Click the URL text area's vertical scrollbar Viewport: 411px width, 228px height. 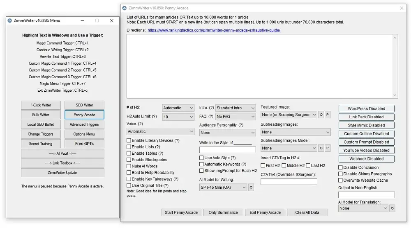(x=395, y=65)
